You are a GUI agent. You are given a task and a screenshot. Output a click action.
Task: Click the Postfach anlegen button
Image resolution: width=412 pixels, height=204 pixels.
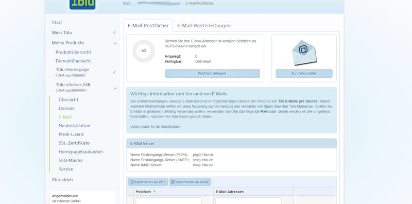point(212,73)
